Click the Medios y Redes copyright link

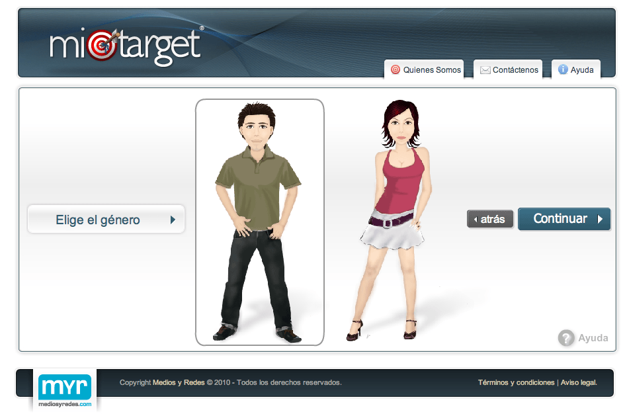(179, 382)
